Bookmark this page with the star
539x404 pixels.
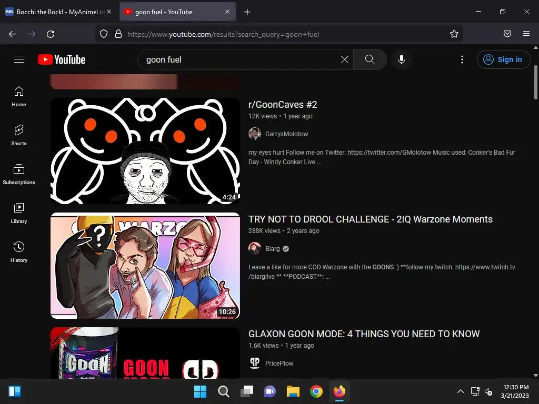point(454,34)
